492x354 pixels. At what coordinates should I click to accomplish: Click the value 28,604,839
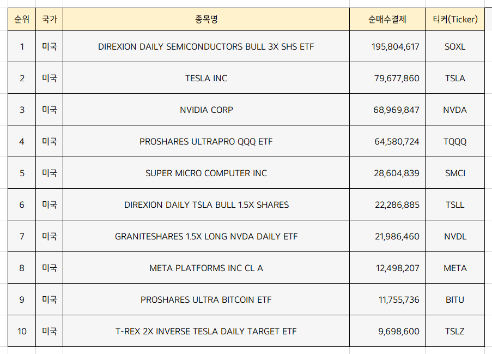click(x=397, y=173)
